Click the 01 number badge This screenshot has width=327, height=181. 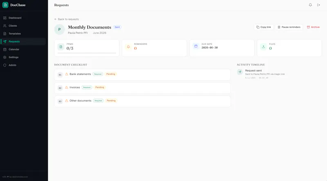[x=60, y=75]
